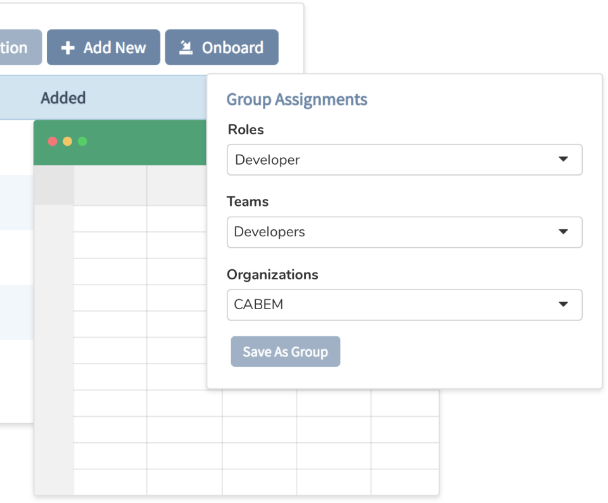Click the Group Assignments heading
Screen dimensions: 608x503
(296, 99)
